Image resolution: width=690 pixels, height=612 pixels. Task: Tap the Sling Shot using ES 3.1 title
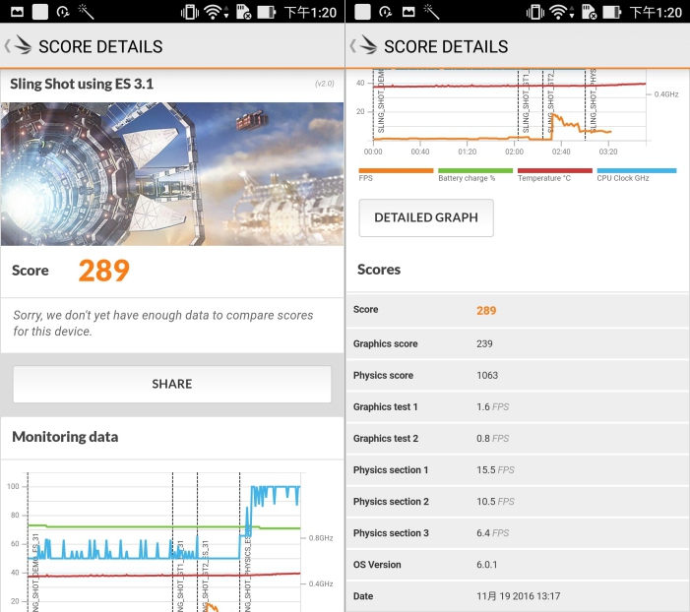(x=82, y=84)
